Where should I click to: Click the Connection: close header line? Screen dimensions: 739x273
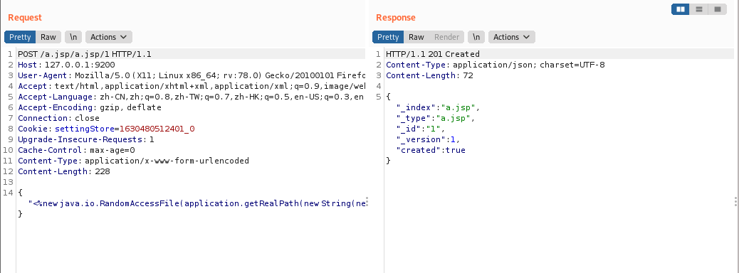pyautogui.click(x=58, y=118)
